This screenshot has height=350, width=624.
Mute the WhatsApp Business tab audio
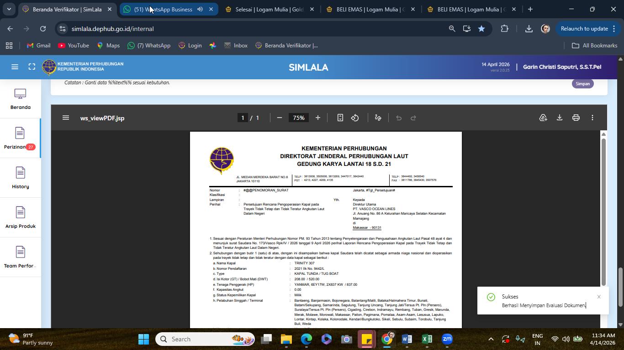(x=200, y=9)
